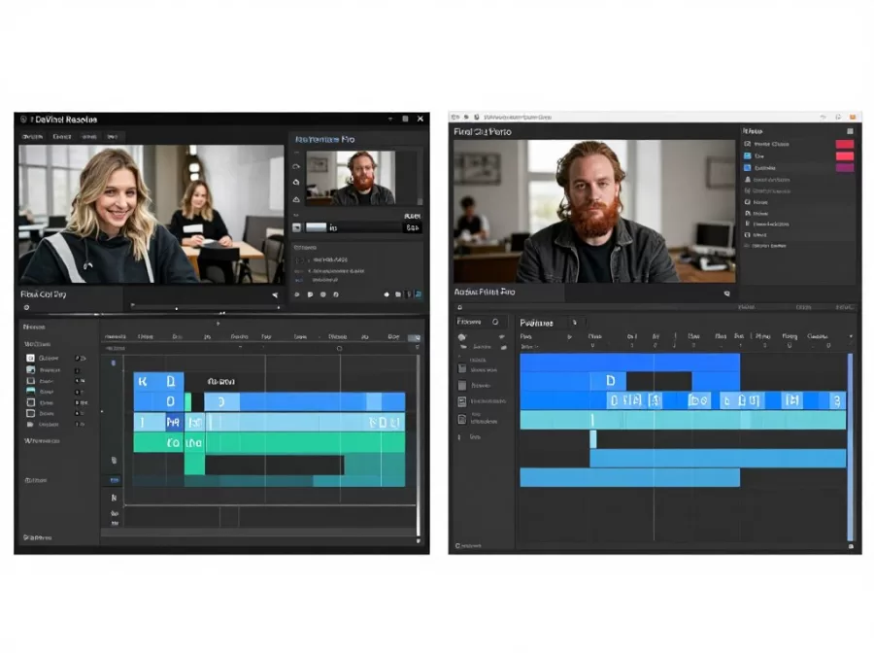This screenshot has height=656, width=874.
Task: Pick the red swatch in first row of right panel
Action: tap(845, 144)
